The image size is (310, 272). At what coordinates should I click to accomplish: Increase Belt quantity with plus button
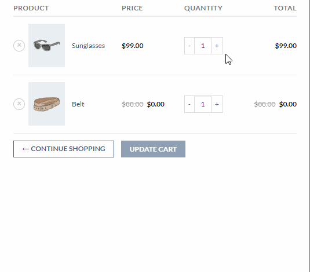[x=217, y=104]
